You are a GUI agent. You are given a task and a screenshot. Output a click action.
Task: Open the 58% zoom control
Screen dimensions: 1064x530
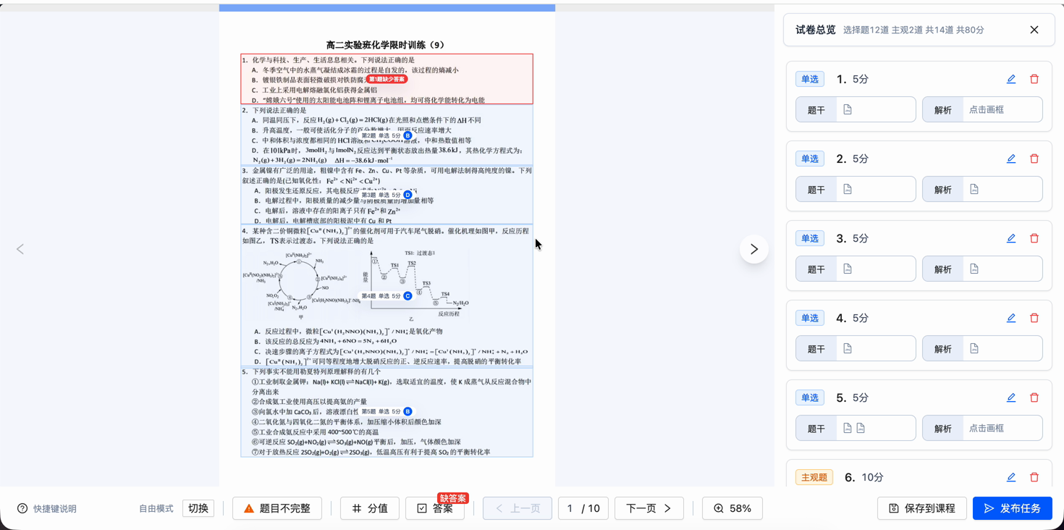[x=732, y=508]
